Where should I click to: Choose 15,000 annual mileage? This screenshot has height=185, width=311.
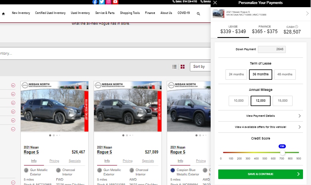tap(283, 101)
